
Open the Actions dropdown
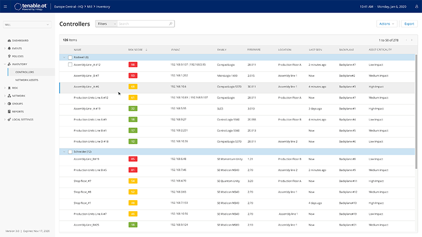387,24
